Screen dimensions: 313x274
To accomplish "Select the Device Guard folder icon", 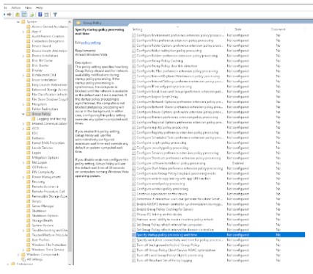I will [x=29, y=46].
